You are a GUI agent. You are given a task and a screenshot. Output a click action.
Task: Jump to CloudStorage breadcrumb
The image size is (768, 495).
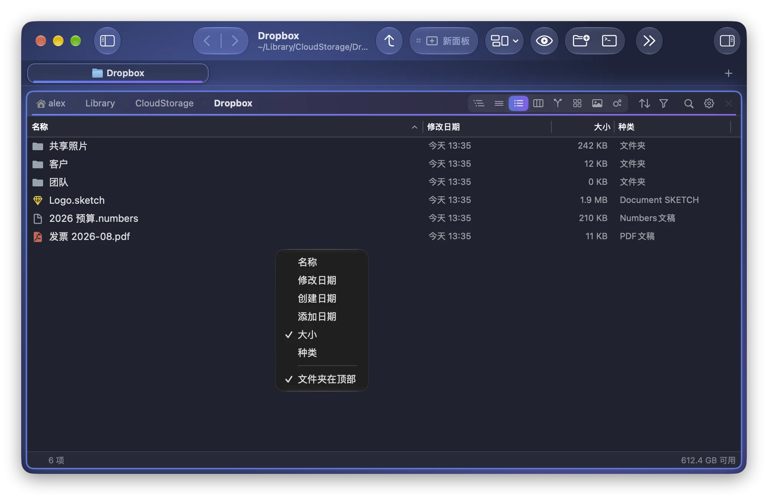pos(164,103)
